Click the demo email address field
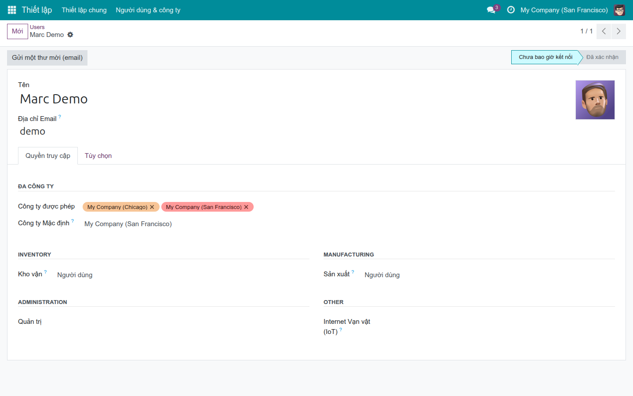Viewport: 633px width, 396px height. coord(294,131)
